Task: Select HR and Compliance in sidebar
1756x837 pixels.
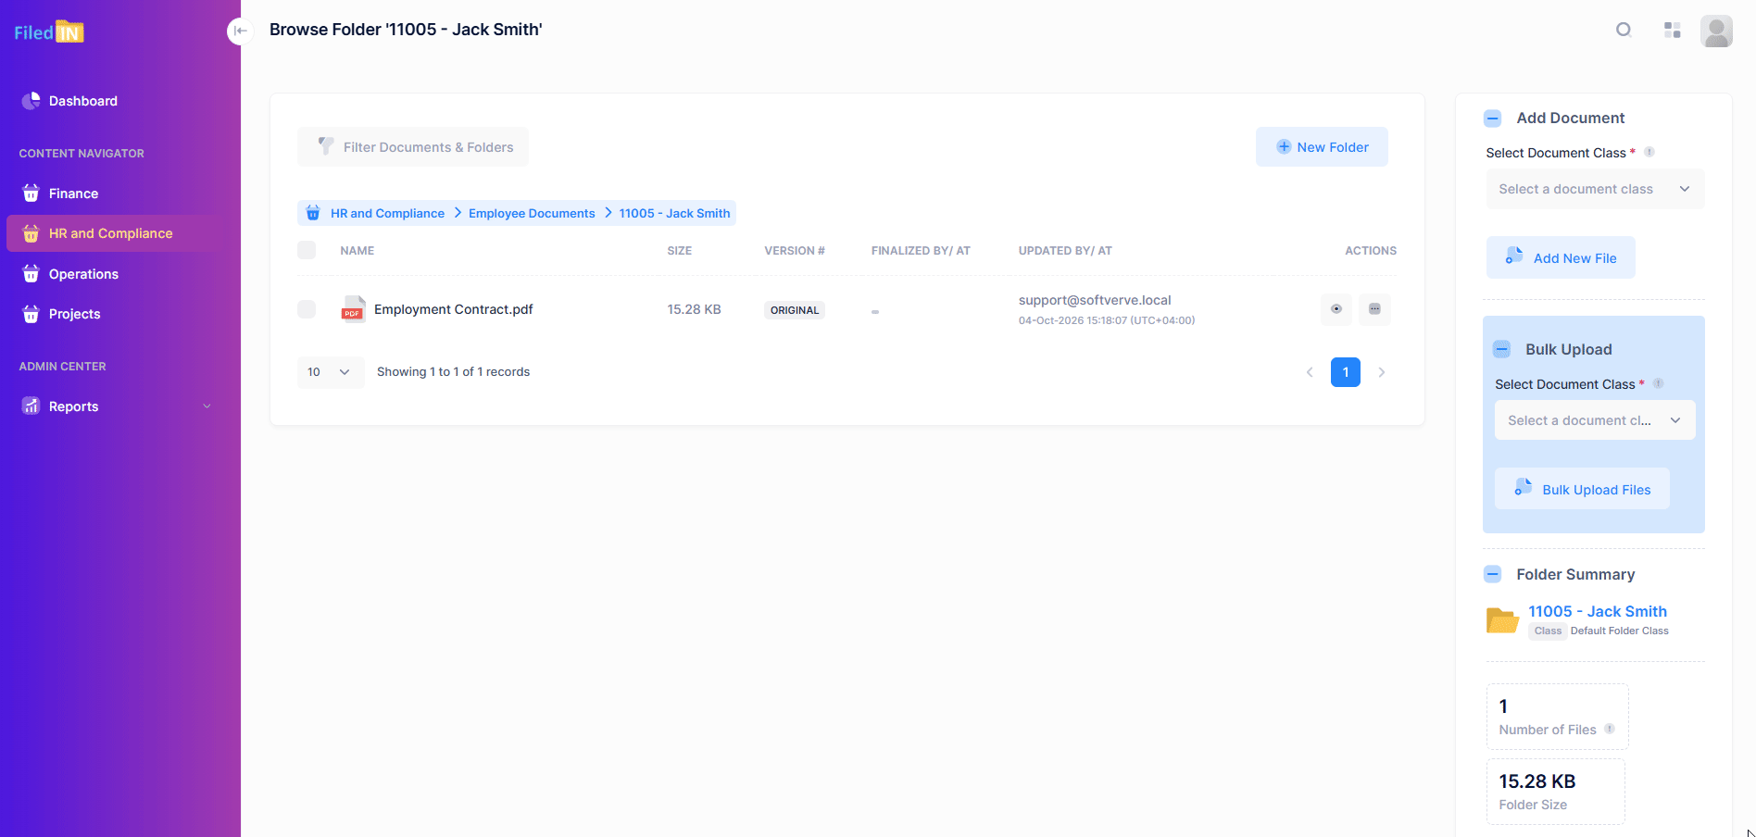Action: (117, 233)
